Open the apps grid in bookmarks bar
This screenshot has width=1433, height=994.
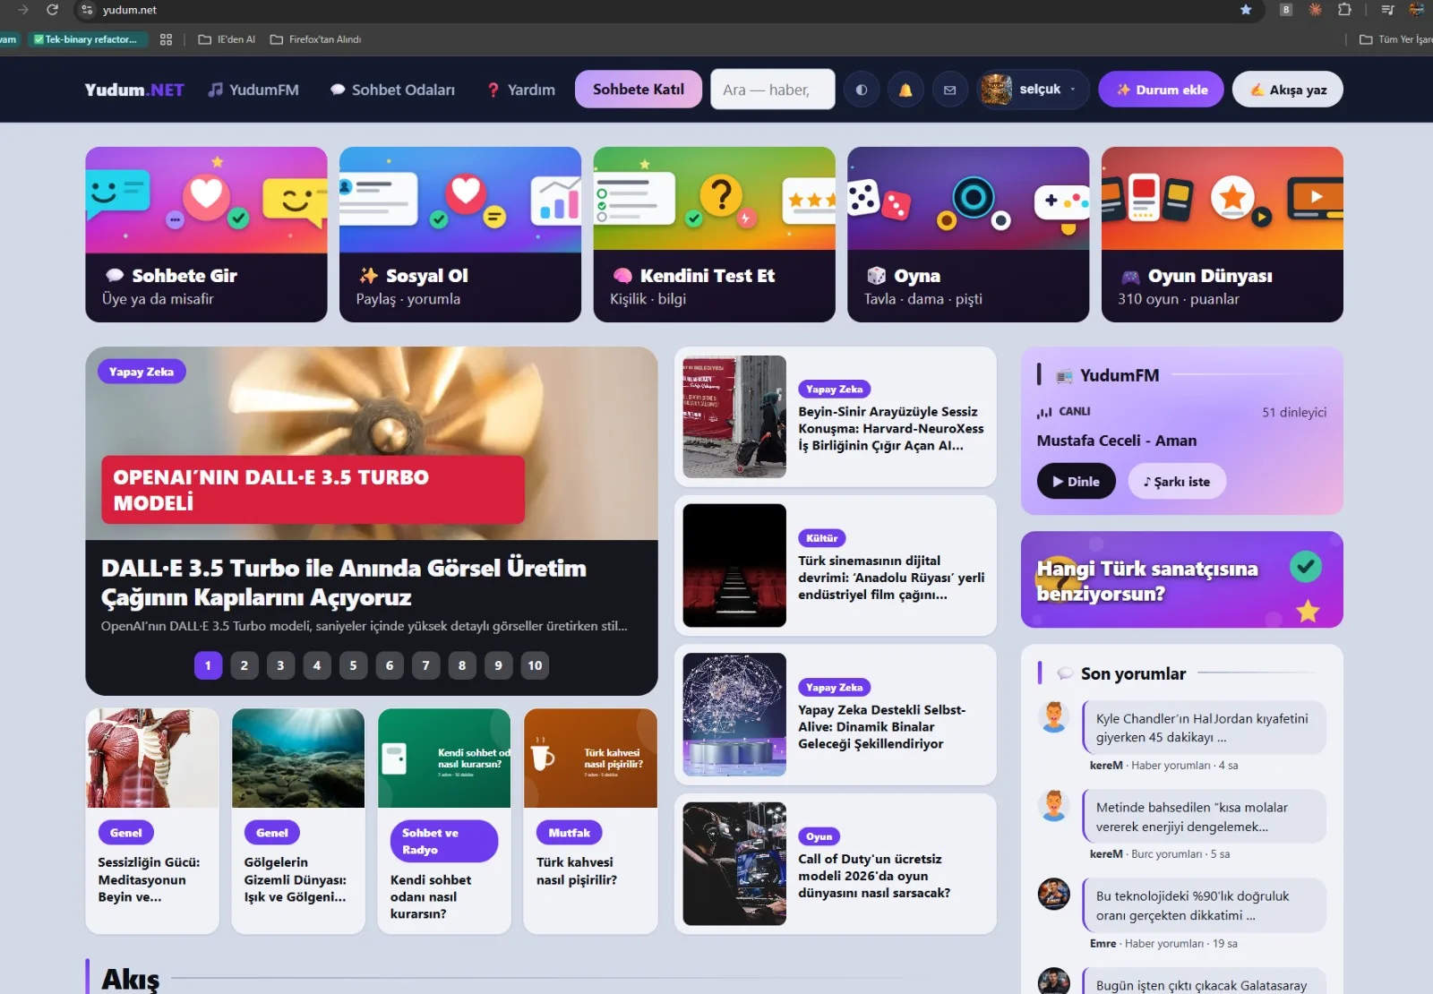tap(166, 39)
